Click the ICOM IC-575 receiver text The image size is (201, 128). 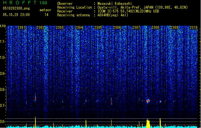tap(128, 11)
